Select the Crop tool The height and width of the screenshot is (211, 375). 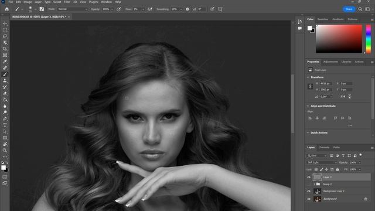point(5,49)
